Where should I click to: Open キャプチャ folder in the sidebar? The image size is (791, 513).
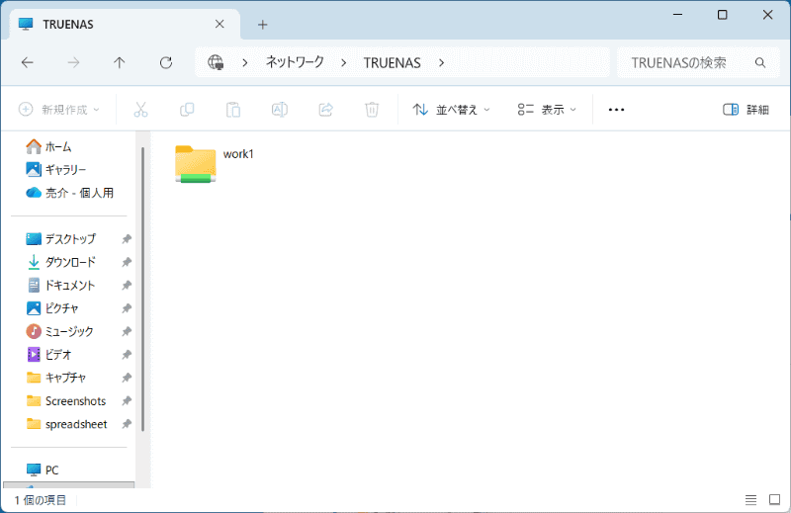pos(56,378)
